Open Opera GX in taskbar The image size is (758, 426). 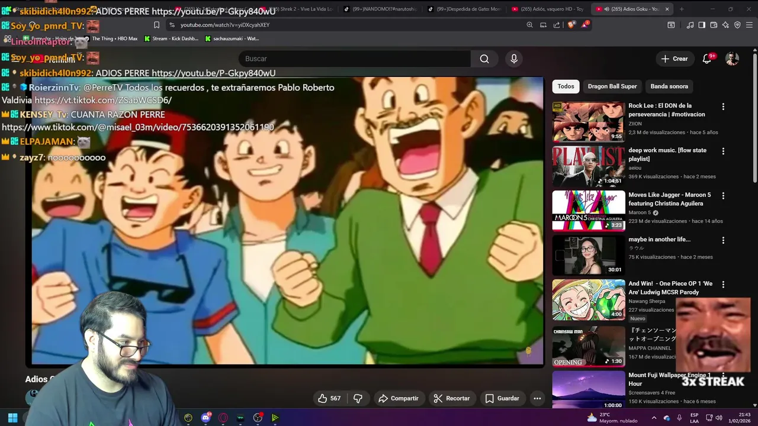(x=223, y=418)
